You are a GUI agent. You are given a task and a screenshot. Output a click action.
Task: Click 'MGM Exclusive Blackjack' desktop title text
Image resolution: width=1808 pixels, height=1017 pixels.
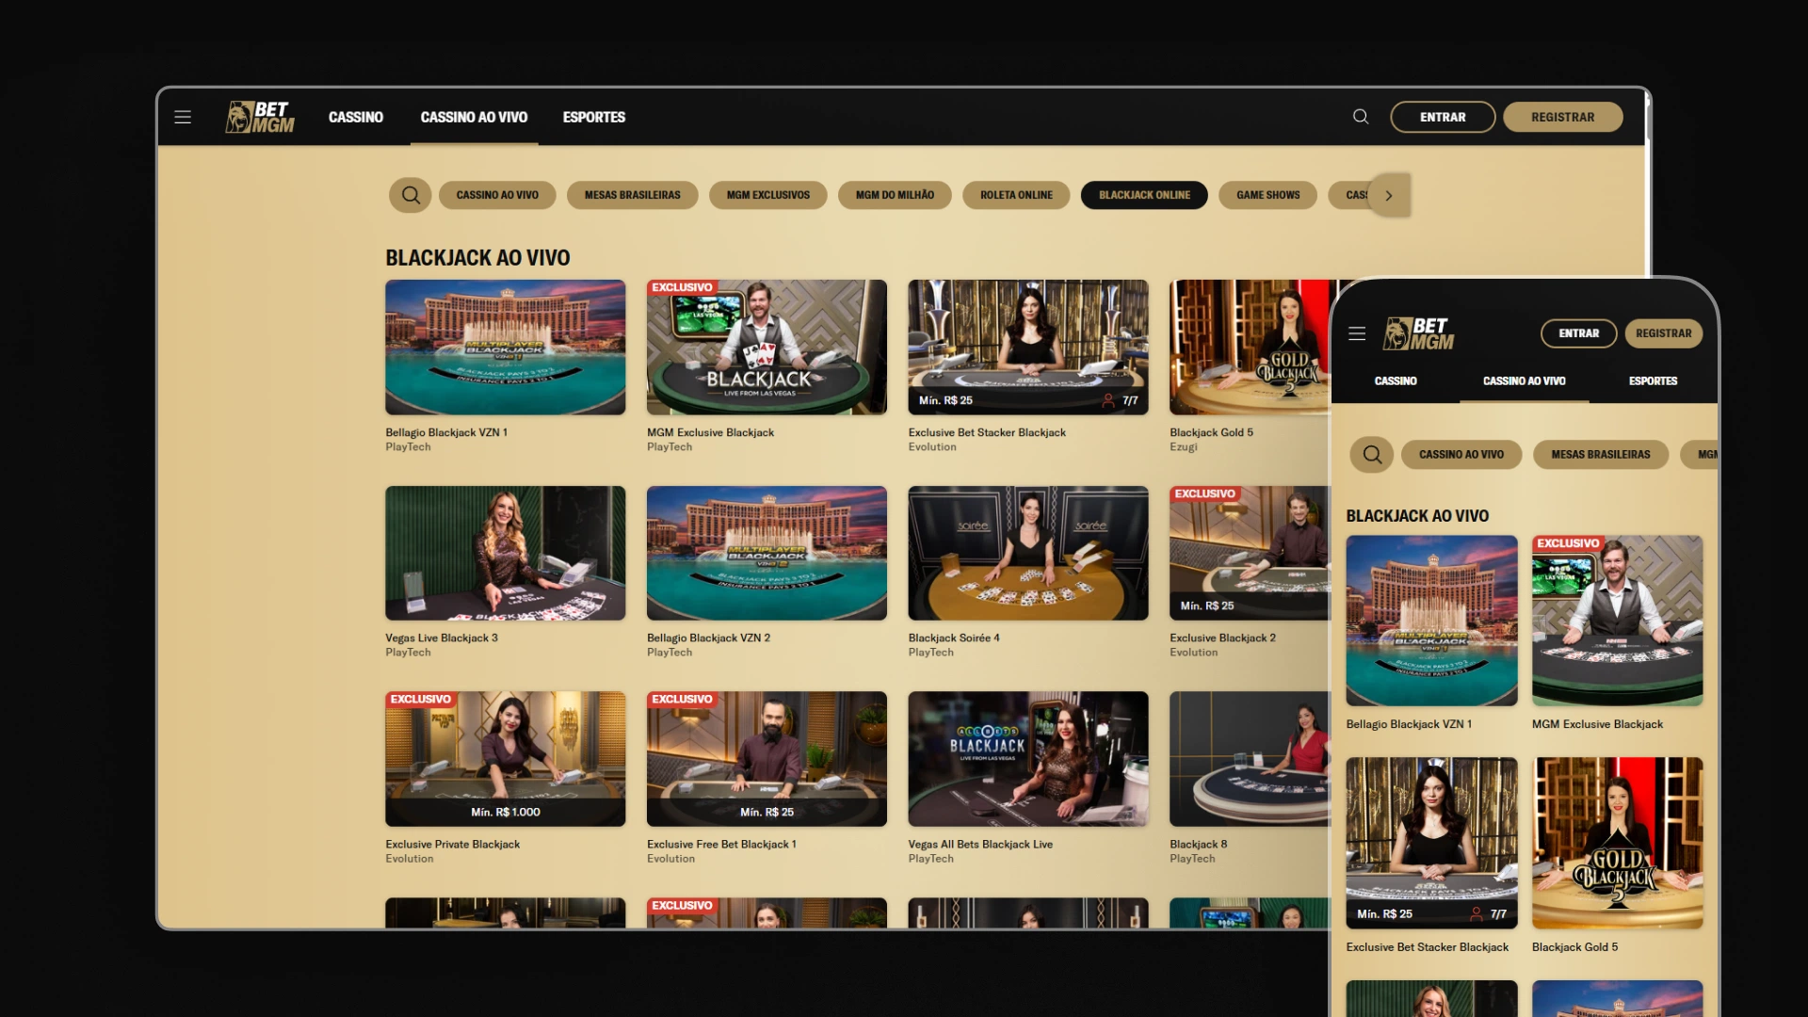click(x=710, y=432)
